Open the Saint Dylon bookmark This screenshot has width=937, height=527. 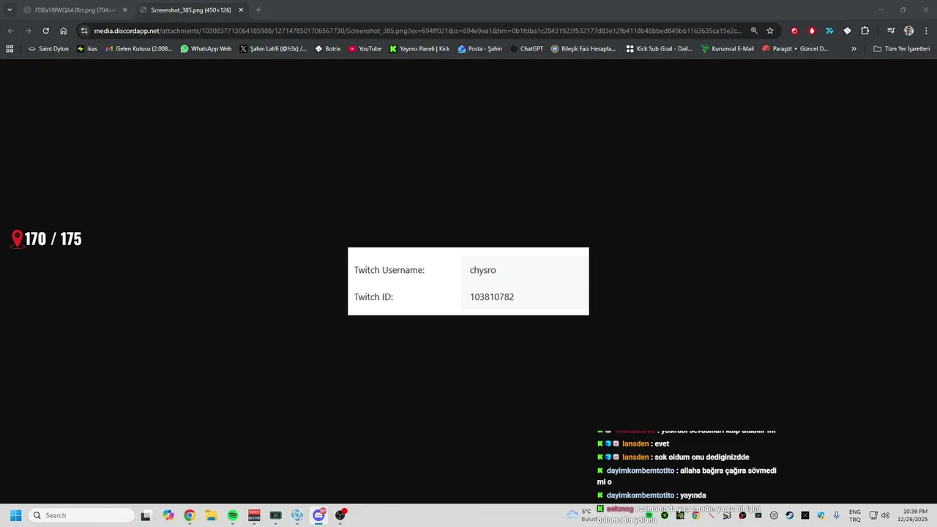48,49
